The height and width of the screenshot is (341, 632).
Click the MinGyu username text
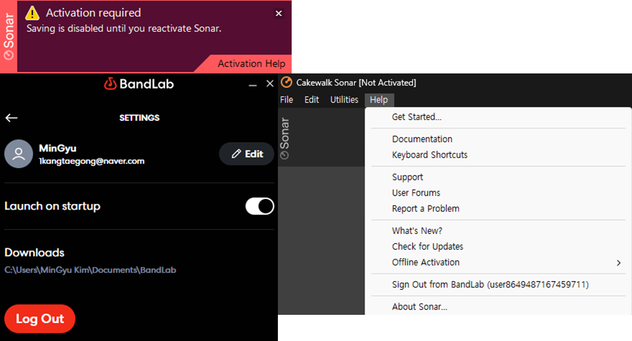58,148
